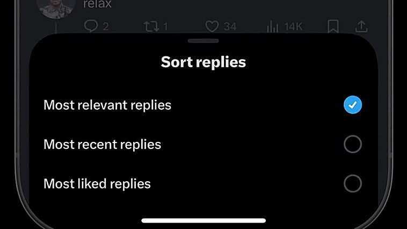Choose the Most liked replies radio button
The image size is (407, 229).
click(x=353, y=184)
